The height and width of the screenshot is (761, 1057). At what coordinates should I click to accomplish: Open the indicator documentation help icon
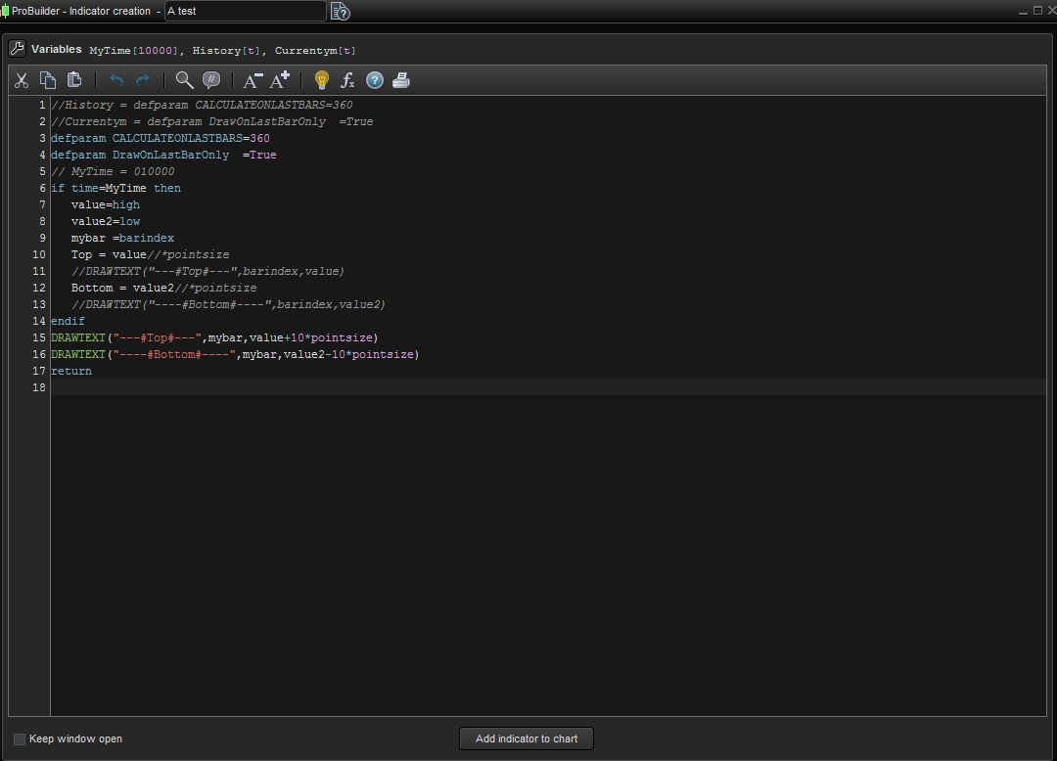tap(340, 11)
